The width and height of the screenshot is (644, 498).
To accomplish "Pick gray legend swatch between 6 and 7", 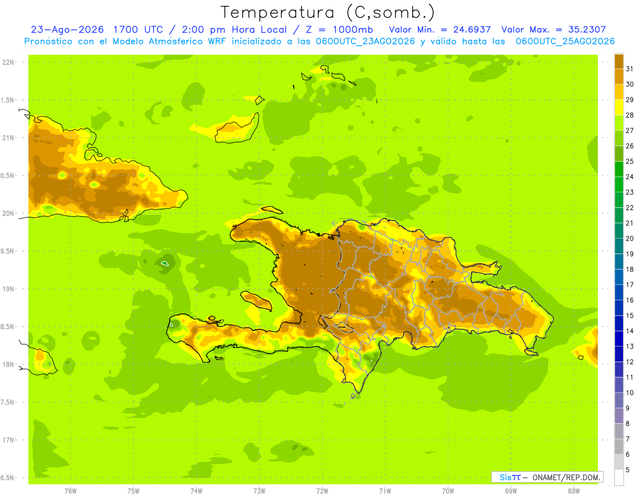I will pos(619,447).
